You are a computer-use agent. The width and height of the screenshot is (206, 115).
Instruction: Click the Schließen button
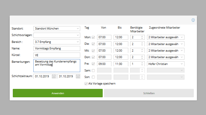click(x=149, y=93)
